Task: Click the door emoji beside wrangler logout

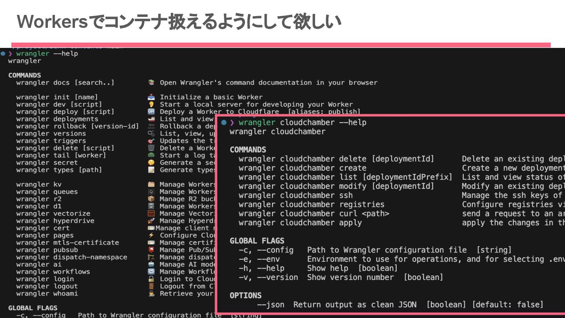Action: [151, 286]
